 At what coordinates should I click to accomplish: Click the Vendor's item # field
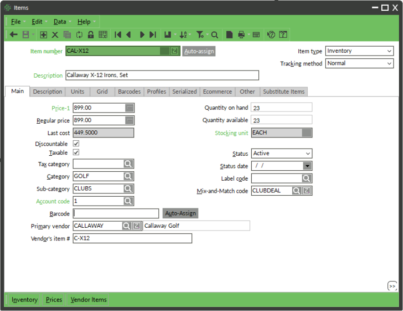click(132, 239)
